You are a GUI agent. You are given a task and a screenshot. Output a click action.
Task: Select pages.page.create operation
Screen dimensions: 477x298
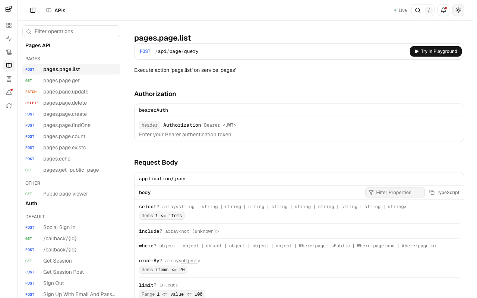pyautogui.click(x=72, y=114)
